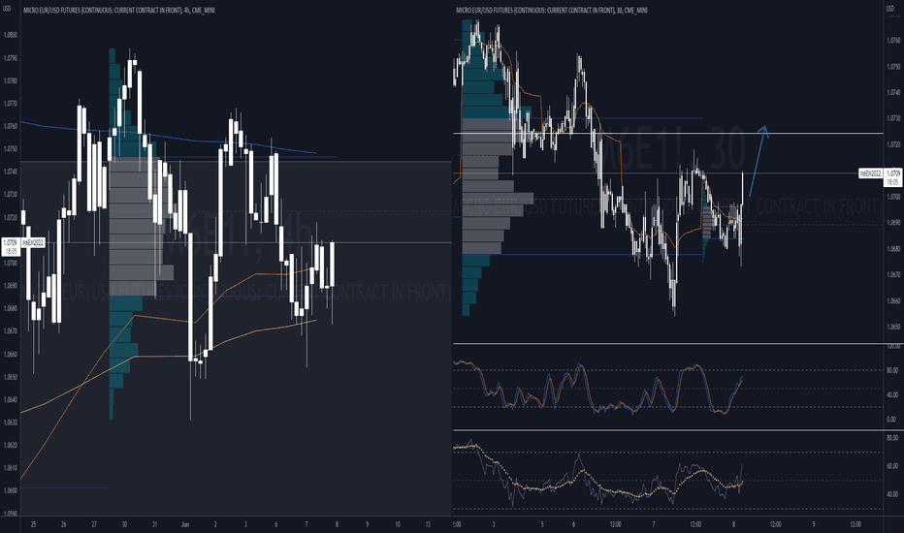Click the 60.00 RSI scale label
904x533 pixels.
pyautogui.click(x=892, y=466)
